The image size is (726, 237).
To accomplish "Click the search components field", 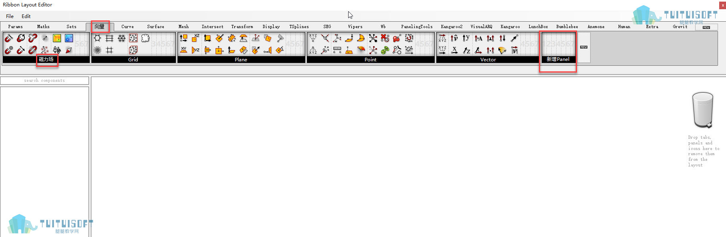I will 44,81.
